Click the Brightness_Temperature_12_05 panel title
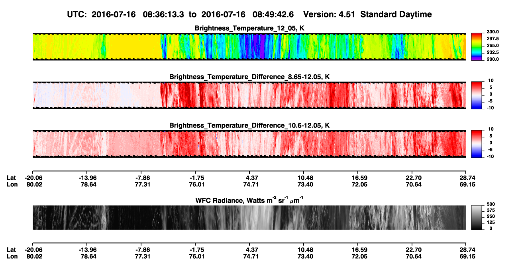Screen dimensions: 518x265 point(249,28)
